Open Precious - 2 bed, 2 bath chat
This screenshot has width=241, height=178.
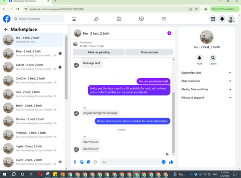pos(32,135)
